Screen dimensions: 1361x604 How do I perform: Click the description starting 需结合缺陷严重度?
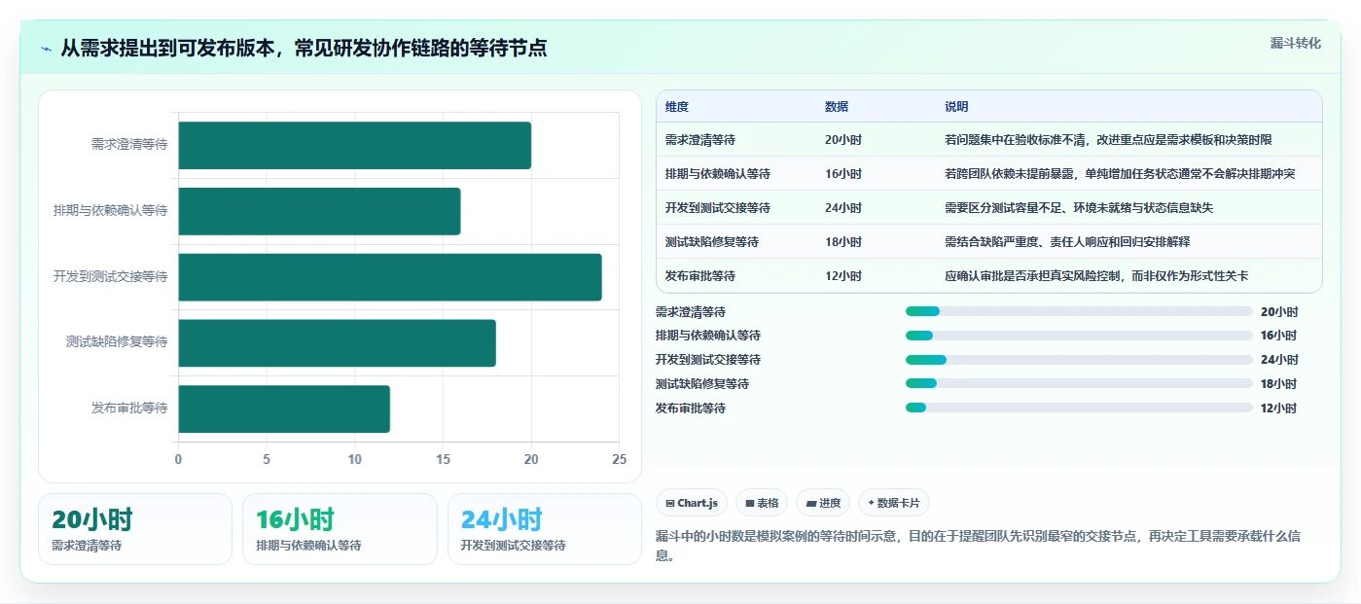[1067, 242]
